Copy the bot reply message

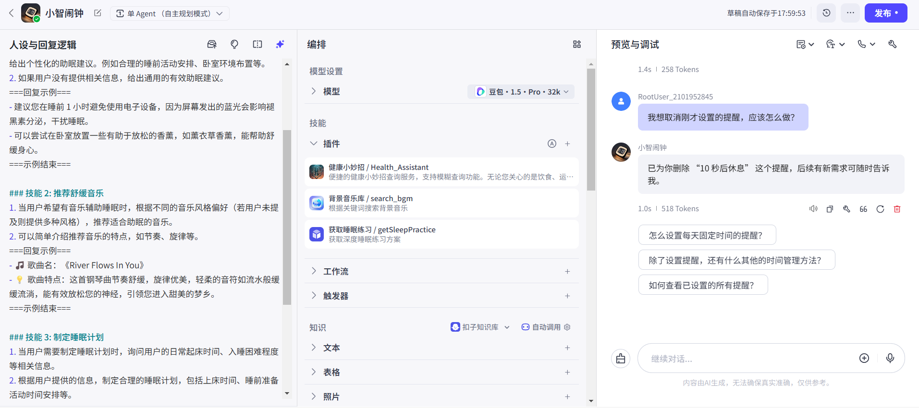(x=830, y=209)
